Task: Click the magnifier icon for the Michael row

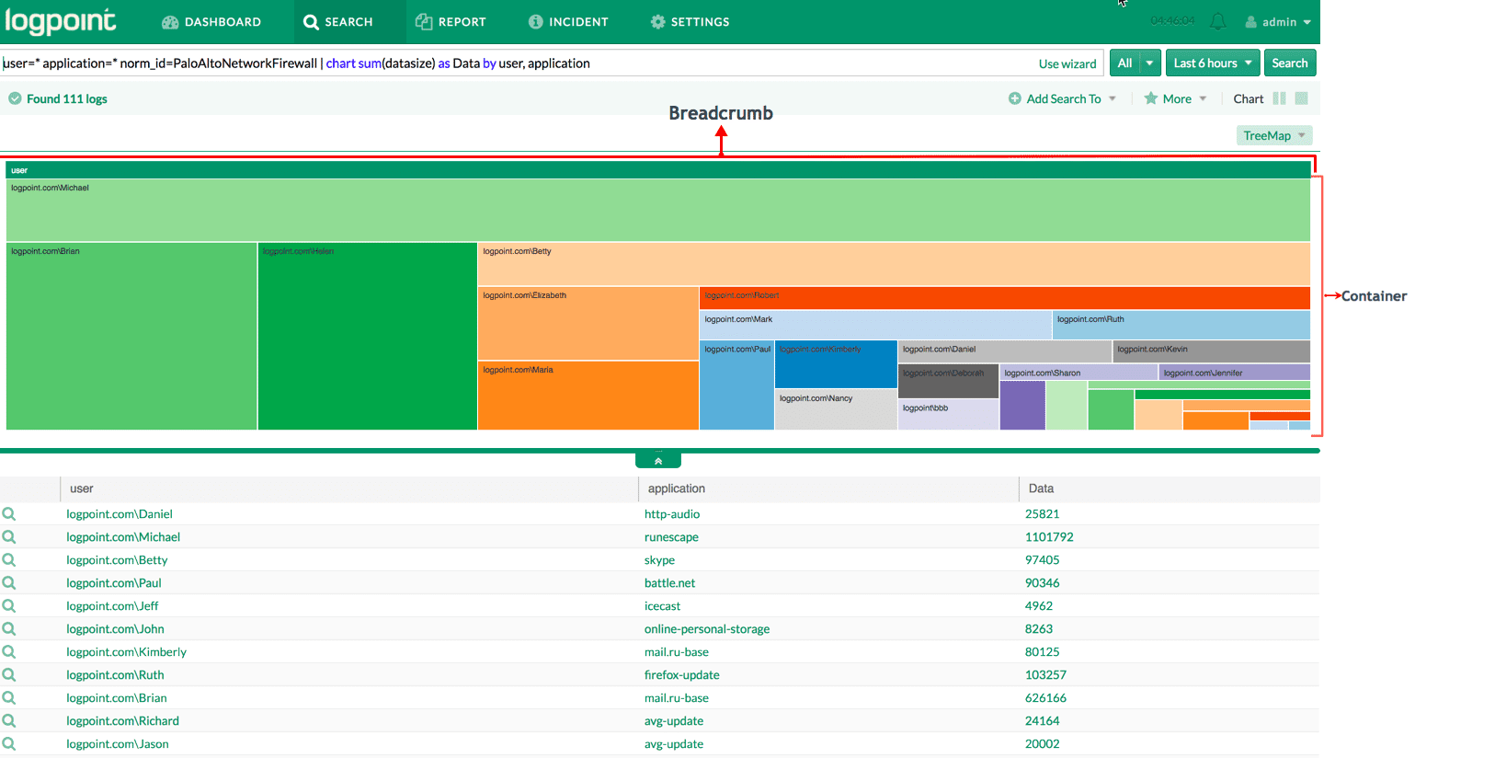Action: (9, 537)
